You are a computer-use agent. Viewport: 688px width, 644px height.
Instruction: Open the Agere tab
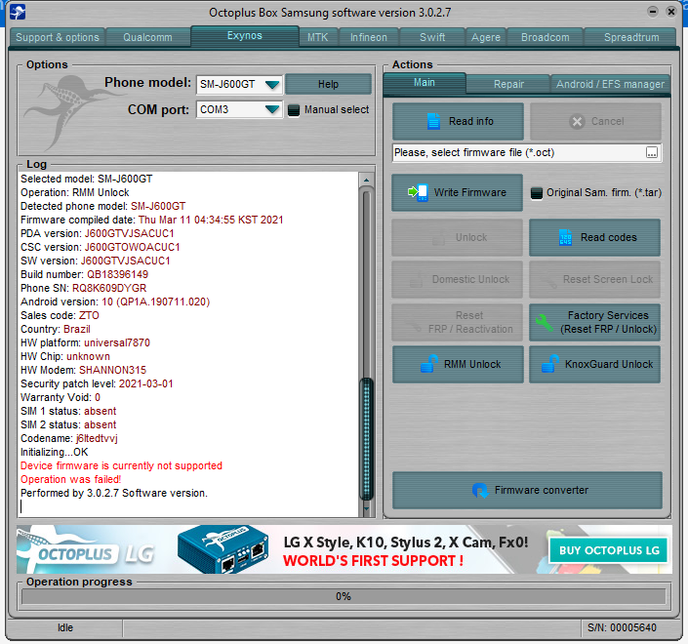click(x=486, y=37)
